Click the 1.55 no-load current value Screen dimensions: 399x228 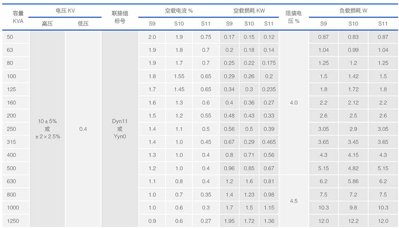(x=179, y=76)
